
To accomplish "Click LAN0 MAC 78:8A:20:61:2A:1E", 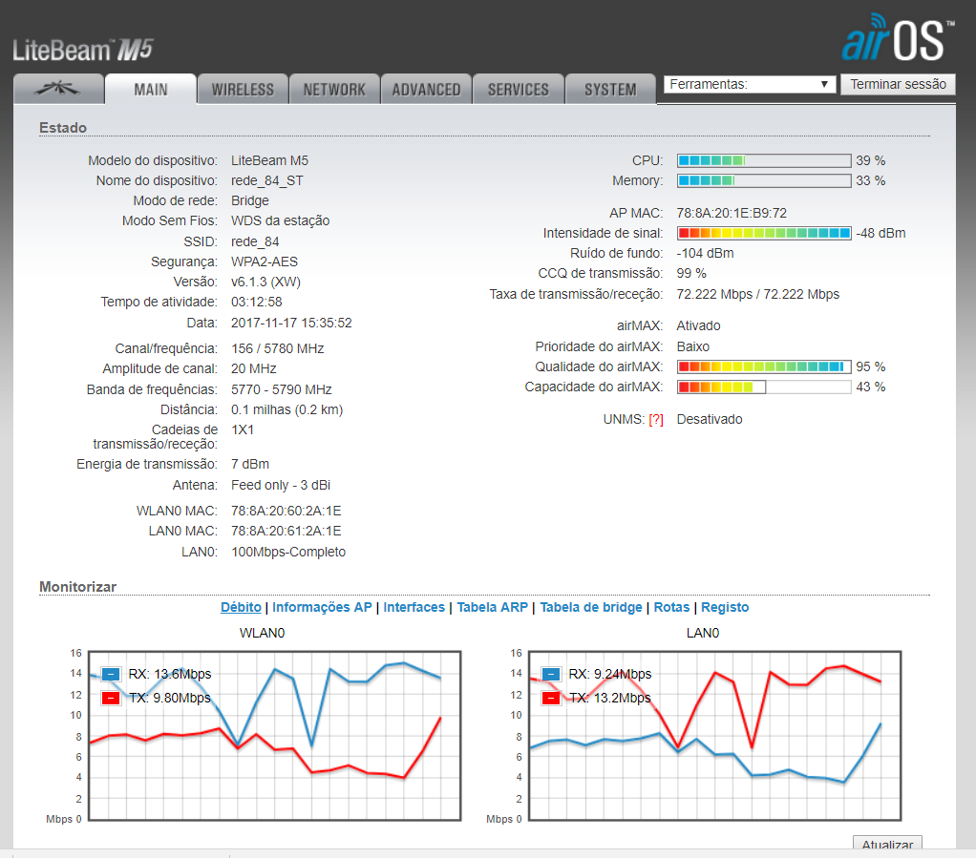I will pos(286,531).
